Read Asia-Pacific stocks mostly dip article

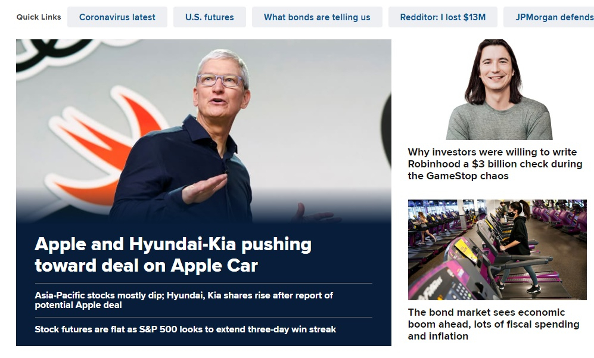[184, 300]
